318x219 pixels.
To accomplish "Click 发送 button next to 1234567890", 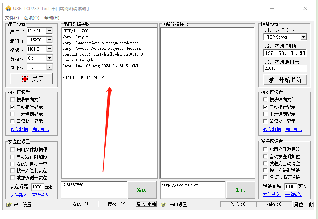I will pos(142,190).
